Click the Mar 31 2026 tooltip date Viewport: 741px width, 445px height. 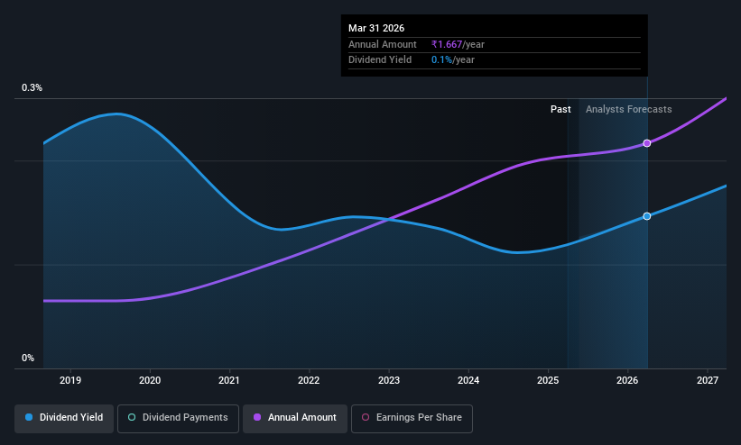click(376, 28)
